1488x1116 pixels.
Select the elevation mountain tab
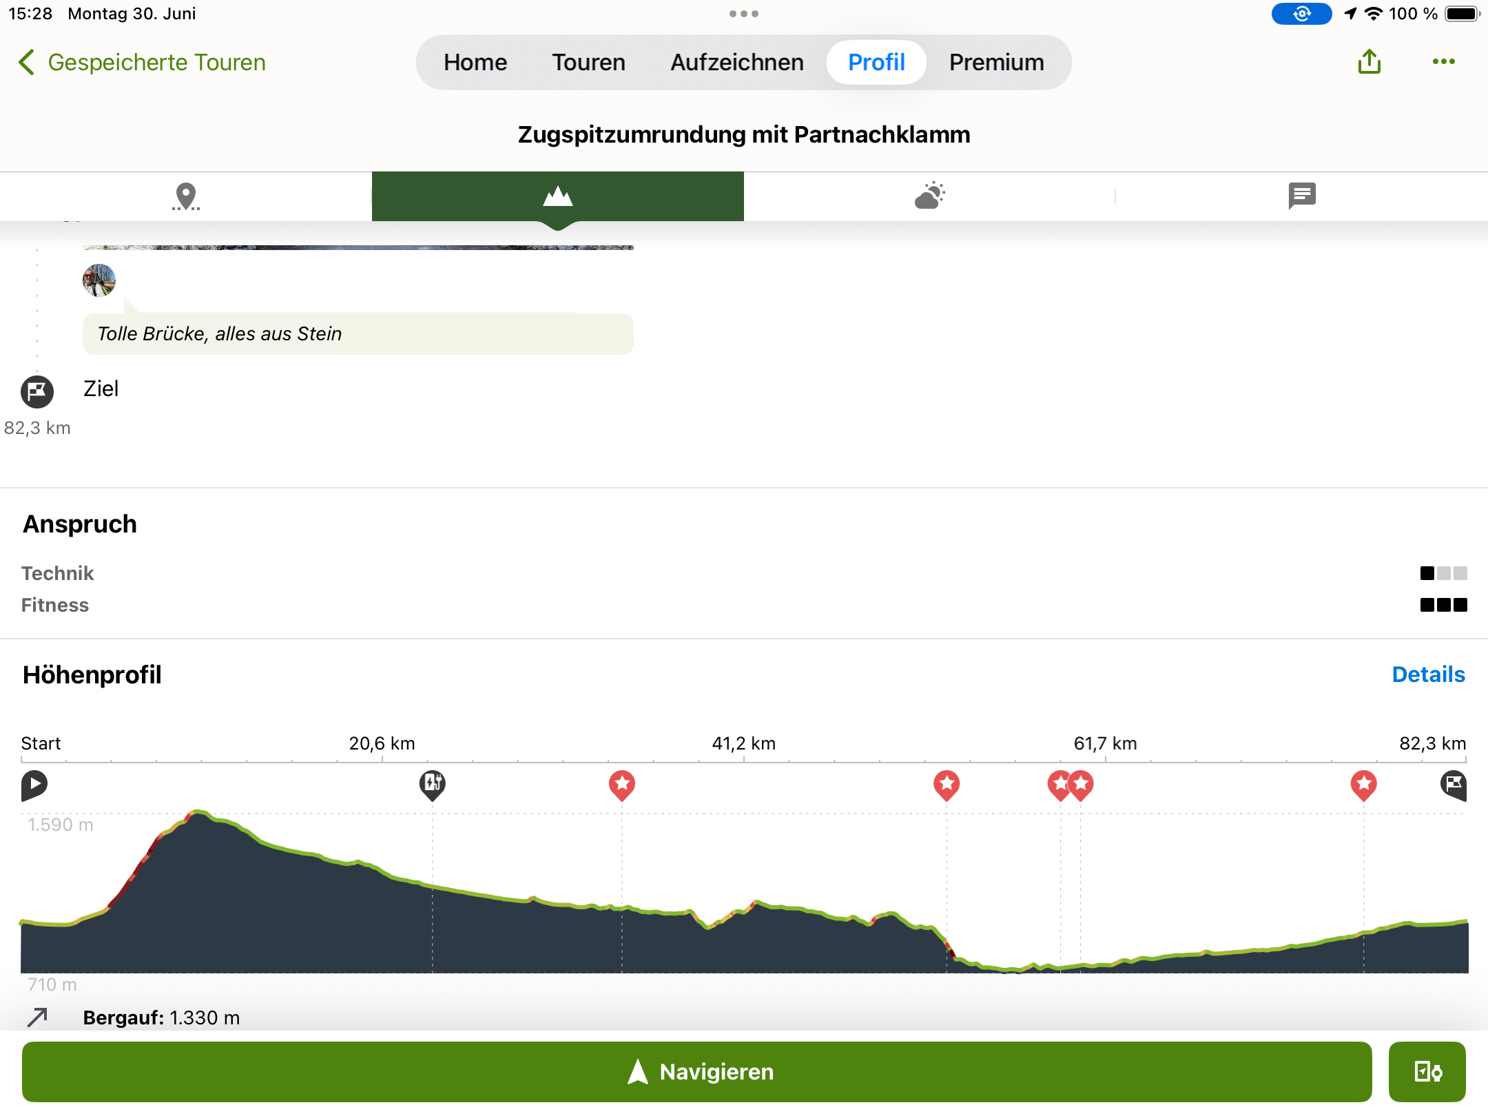(557, 196)
